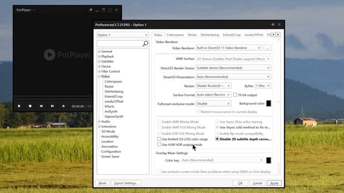Viewport: 344px width, 193px height.
Task: Open Fullscreen exclusive mode dropdown
Action: 213,103
